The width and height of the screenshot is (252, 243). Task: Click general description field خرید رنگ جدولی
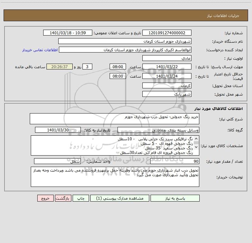(115, 119)
